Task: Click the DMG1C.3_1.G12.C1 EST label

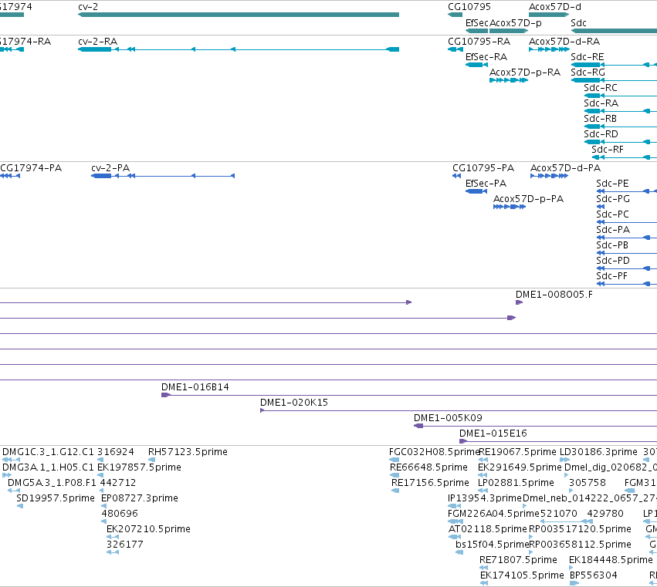Action: (48, 452)
